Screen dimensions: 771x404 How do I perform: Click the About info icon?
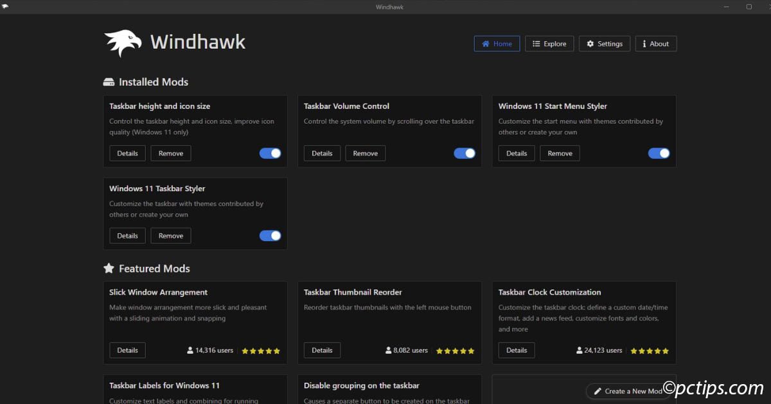645,44
